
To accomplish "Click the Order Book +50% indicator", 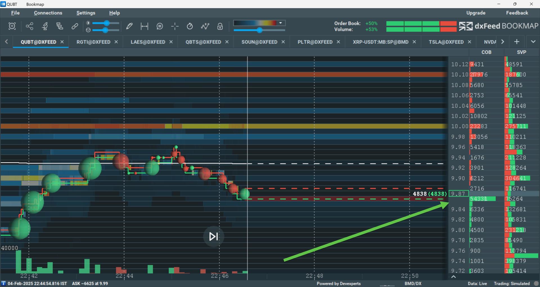I will 371,23.
